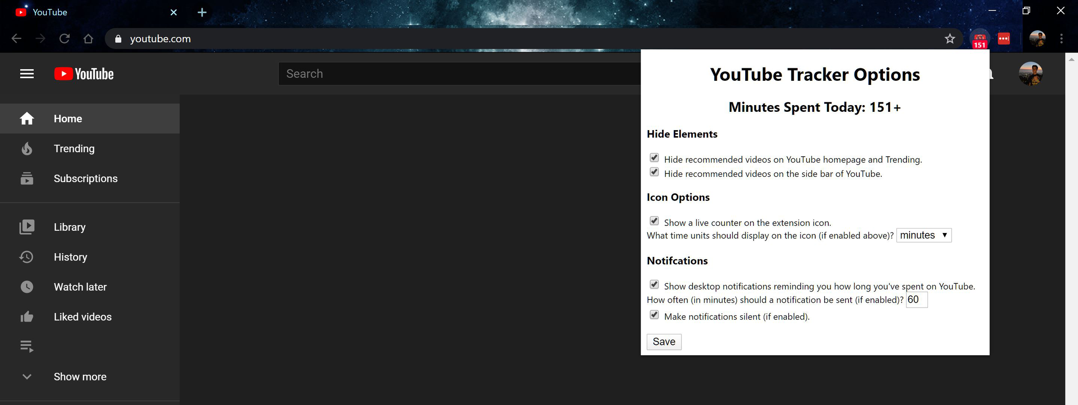Open History in the sidebar
The height and width of the screenshot is (405, 1078).
[90, 257]
